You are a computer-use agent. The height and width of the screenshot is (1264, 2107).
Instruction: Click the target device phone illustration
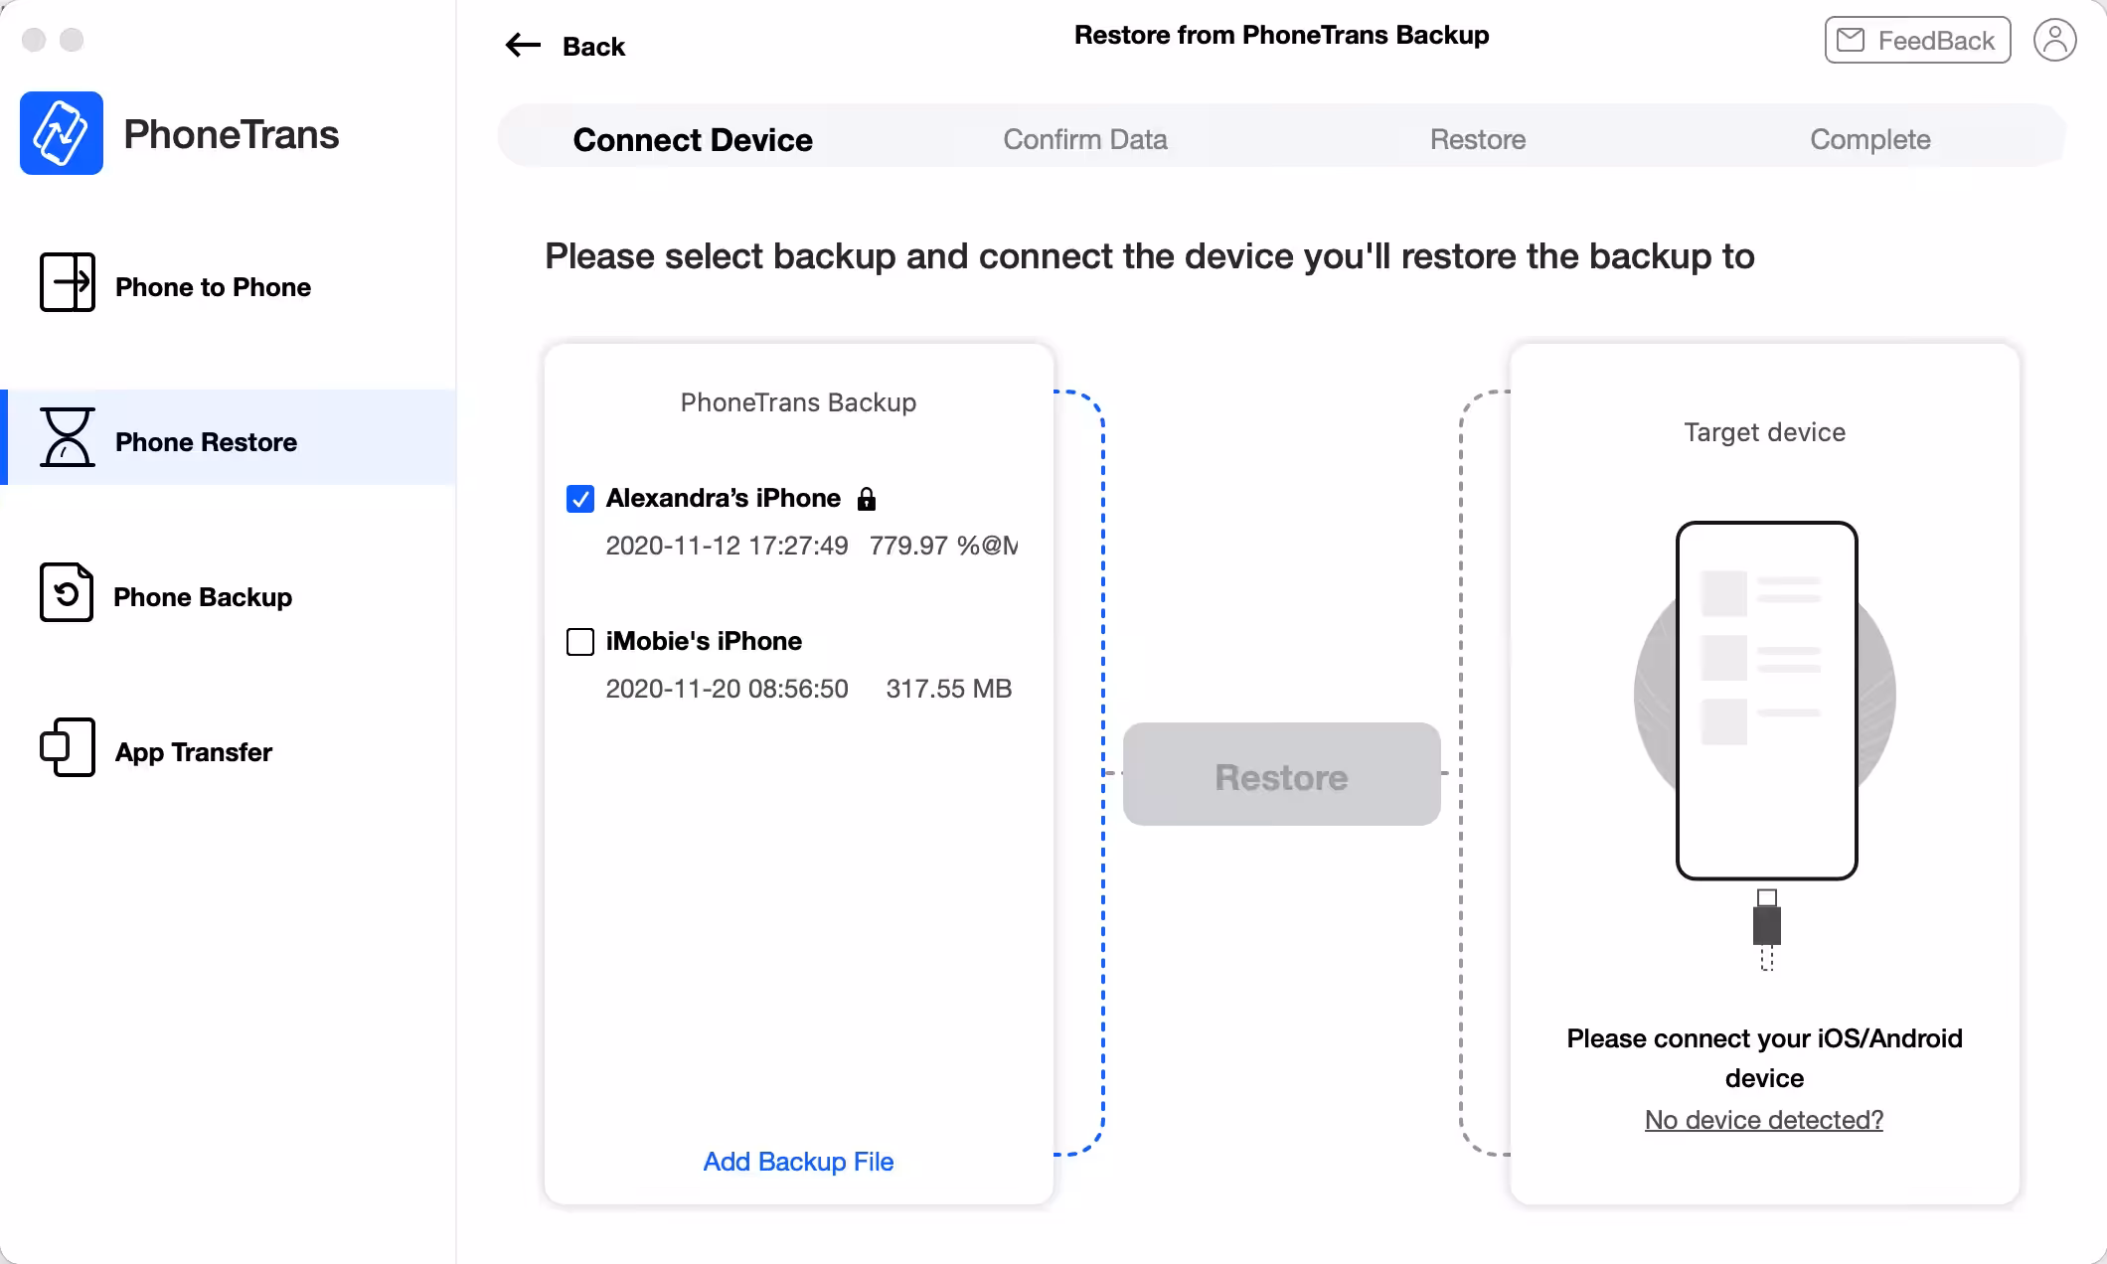1766,701
